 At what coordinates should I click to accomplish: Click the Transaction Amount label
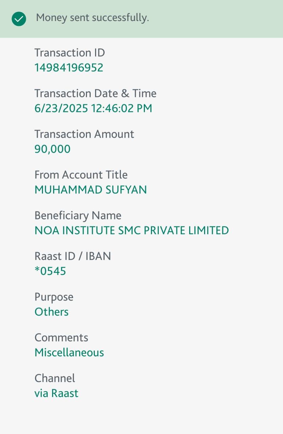click(84, 134)
